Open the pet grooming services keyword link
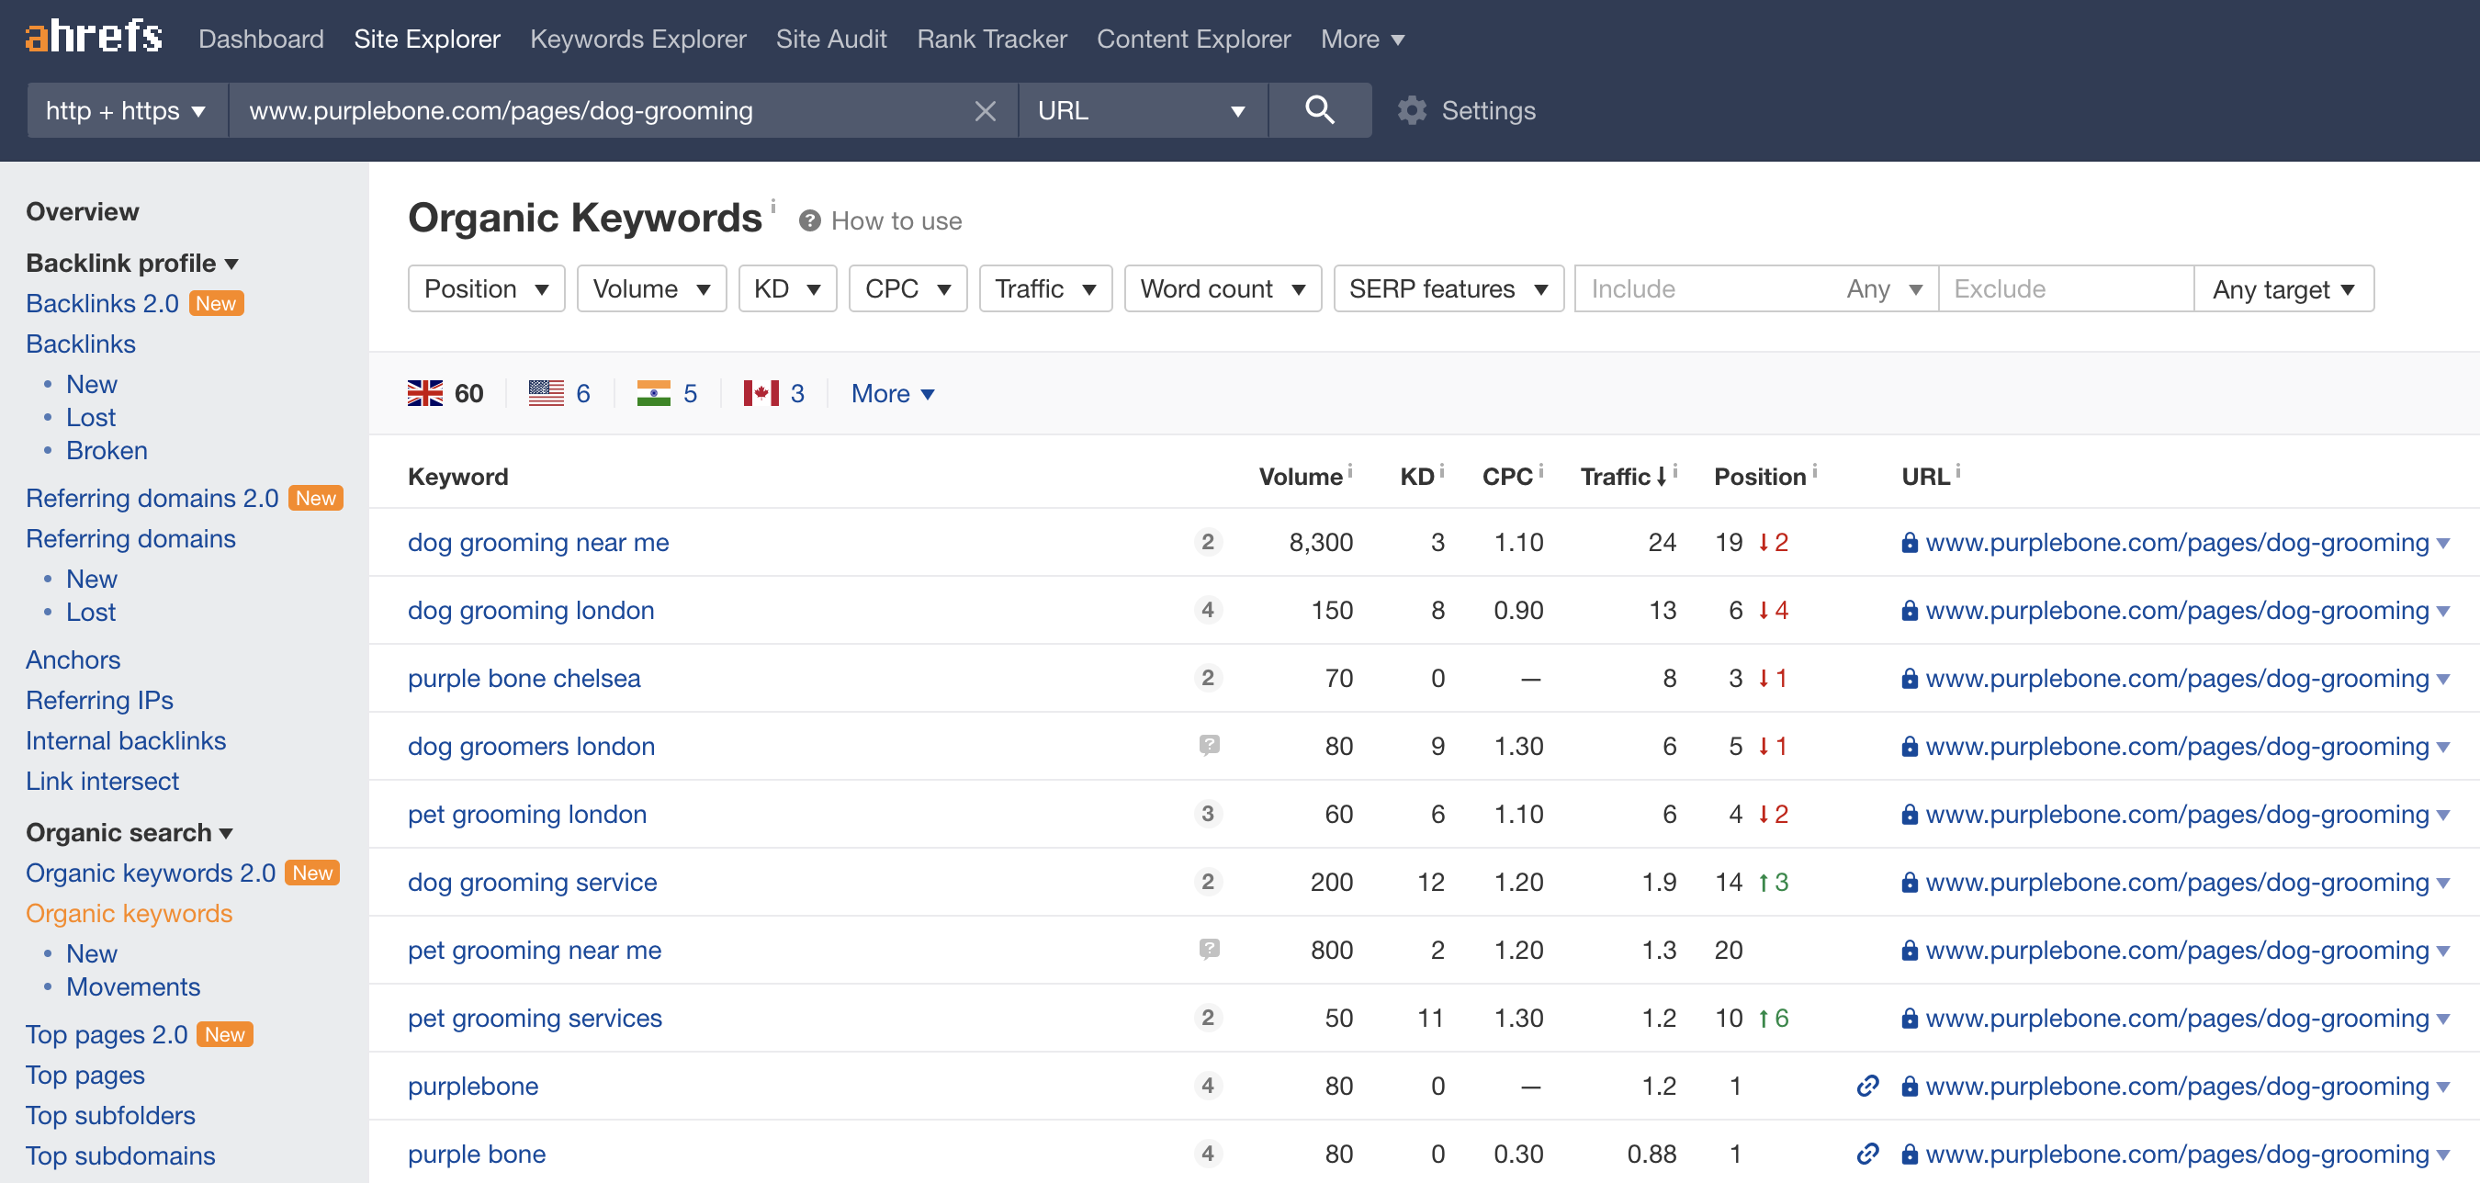The width and height of the screenshot is (2480, 1183). 535,1018
